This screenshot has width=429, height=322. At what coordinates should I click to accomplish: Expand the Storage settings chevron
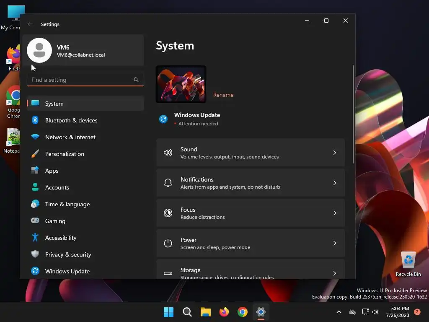click(x=335, y=273)
